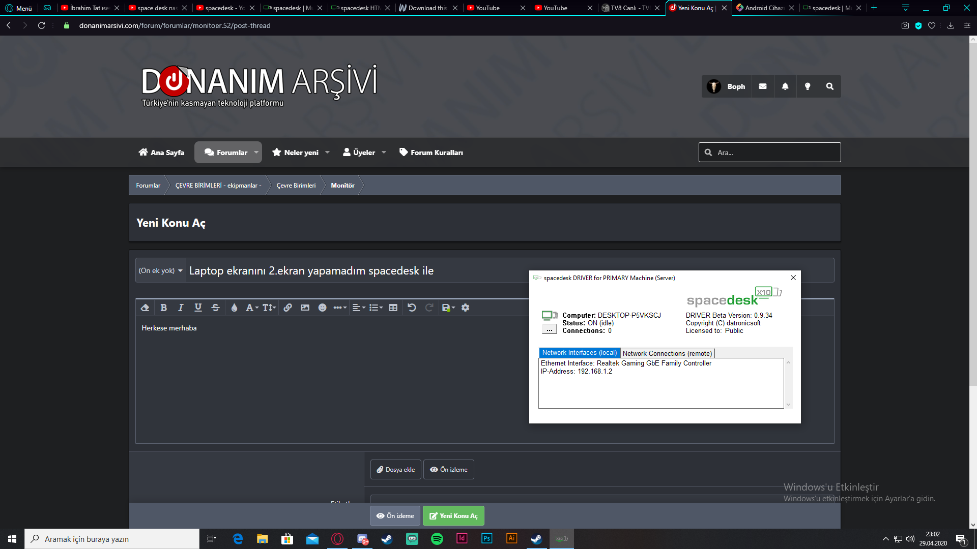Open a new browser tab with plus
Screen dimensions: 977x549
tap(874, 8)
